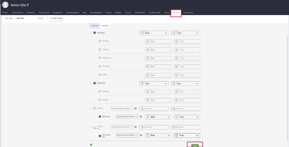Open Holiday Eve Implement Based on Schedule dropdown
Image resolution: width=289 pixels, height=147 pixels.
point(122,127)
